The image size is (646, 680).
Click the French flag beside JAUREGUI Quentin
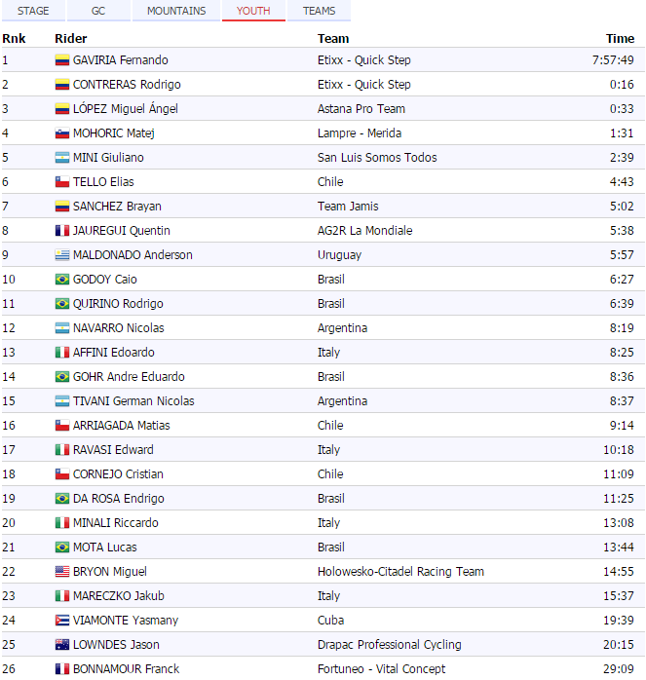tap(62, 231)
